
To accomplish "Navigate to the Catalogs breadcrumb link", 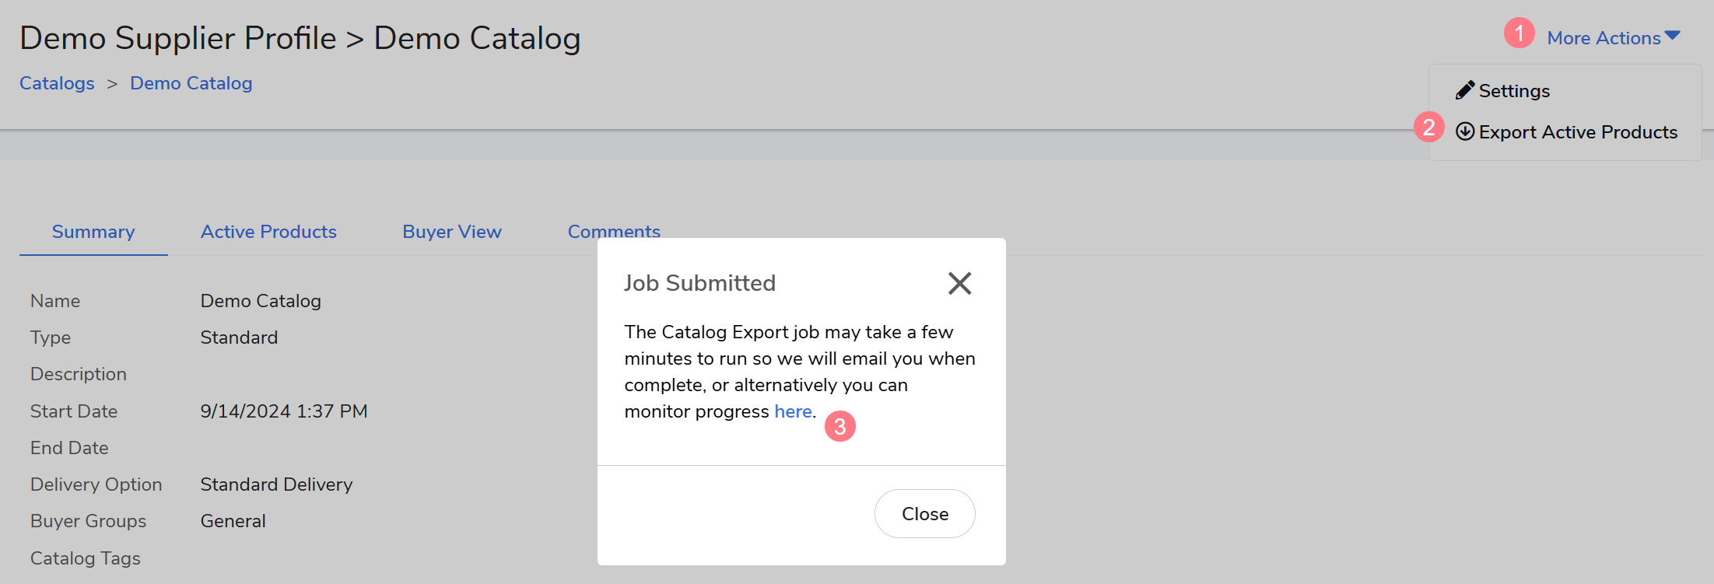I will tap(57, 83).
